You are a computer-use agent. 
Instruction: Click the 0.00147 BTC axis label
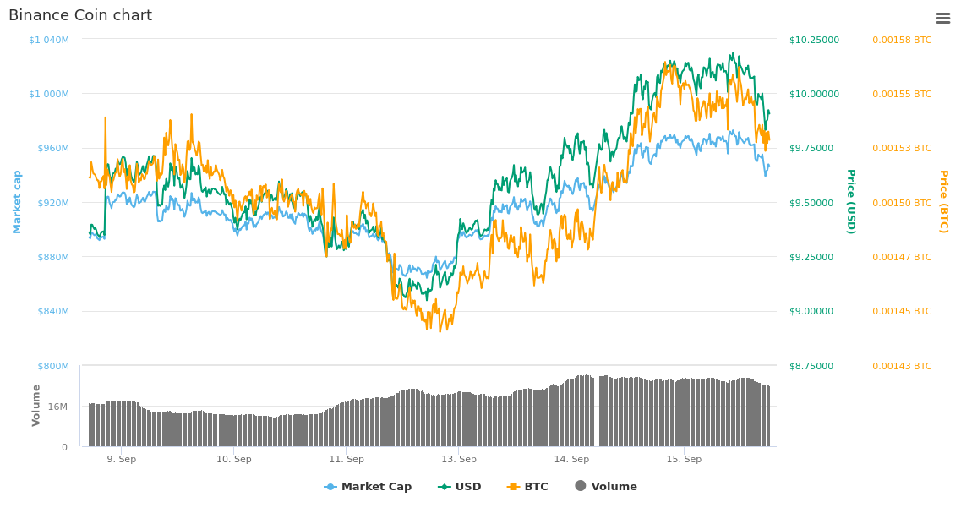[902, 257]
